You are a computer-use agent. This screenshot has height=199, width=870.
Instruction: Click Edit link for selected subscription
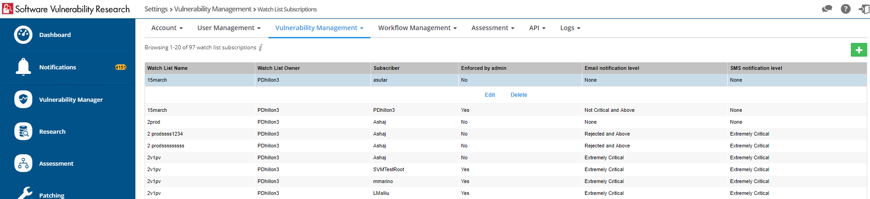490,95
